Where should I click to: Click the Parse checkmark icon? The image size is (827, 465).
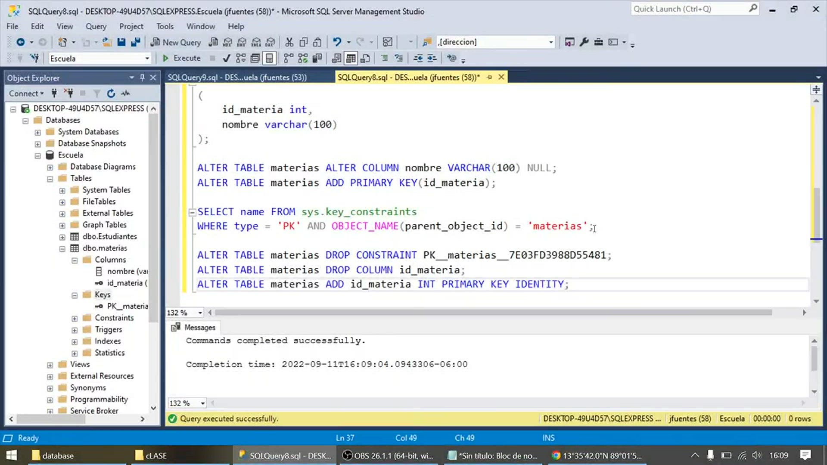[227, 58]
